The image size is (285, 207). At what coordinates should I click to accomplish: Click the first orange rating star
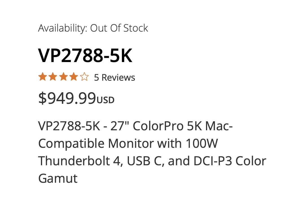click(x=43, y=77)
